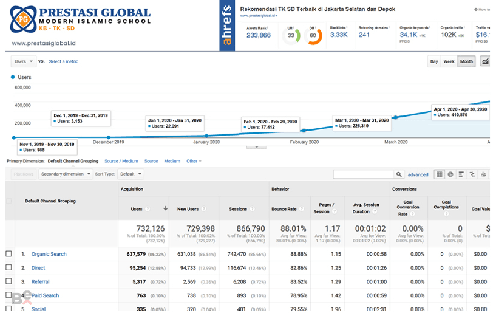This screenshot has width=496, height=316.
Task: Select Source / Medium primary dimension
Action: pos(121,161)
